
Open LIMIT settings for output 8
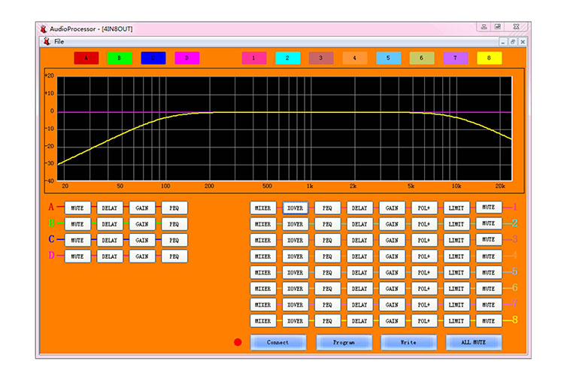pos(456,321)
